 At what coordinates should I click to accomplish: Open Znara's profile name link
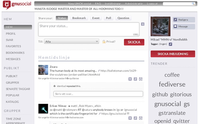(x=54, y=67)
